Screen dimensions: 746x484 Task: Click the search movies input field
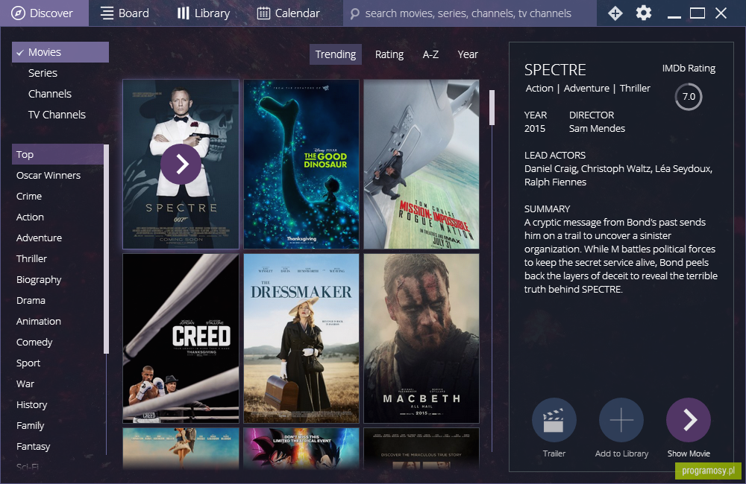[469, 13]
